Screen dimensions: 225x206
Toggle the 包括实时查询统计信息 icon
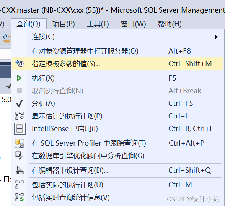(x=20, y=197)
